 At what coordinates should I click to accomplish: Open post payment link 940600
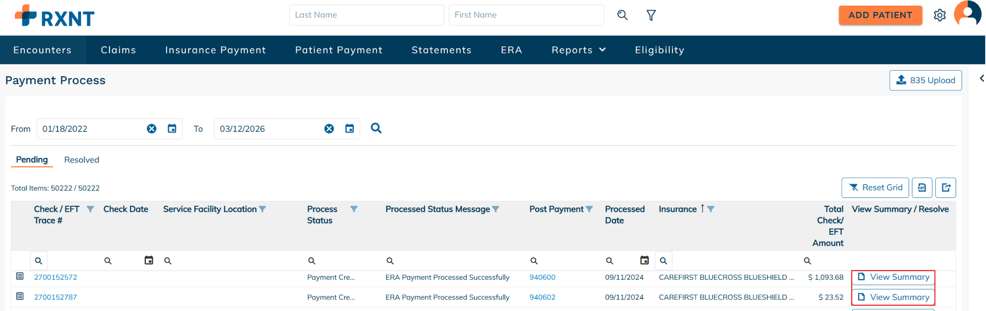pos(542,277)
